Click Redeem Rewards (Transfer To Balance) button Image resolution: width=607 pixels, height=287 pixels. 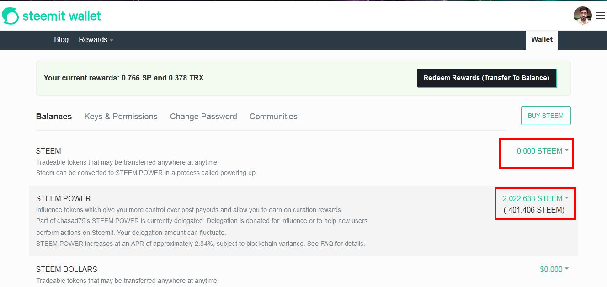[486, 78]
